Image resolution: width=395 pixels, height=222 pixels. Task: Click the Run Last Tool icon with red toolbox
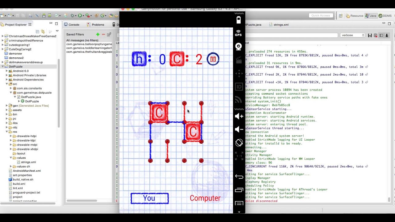pos(88,15)
